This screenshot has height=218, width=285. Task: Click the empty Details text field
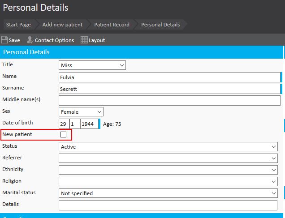point(168,205)
